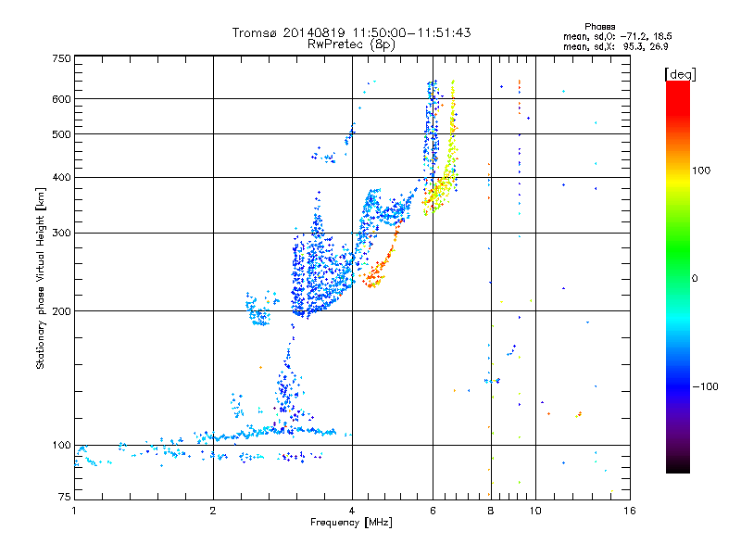Click the x-axis tick label '10'
The height and width of the screenshot is (556, 741).
pos(535,511)
